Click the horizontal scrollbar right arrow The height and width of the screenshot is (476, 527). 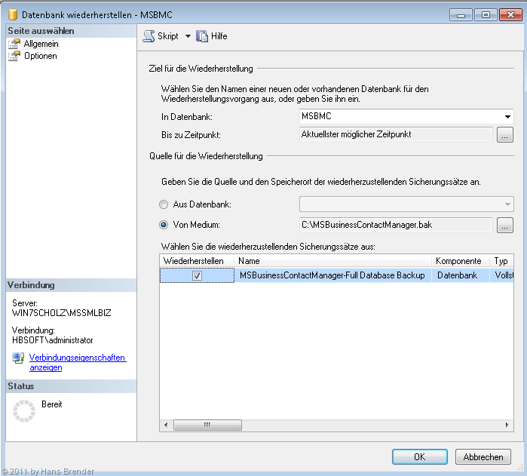pos(507,425)
